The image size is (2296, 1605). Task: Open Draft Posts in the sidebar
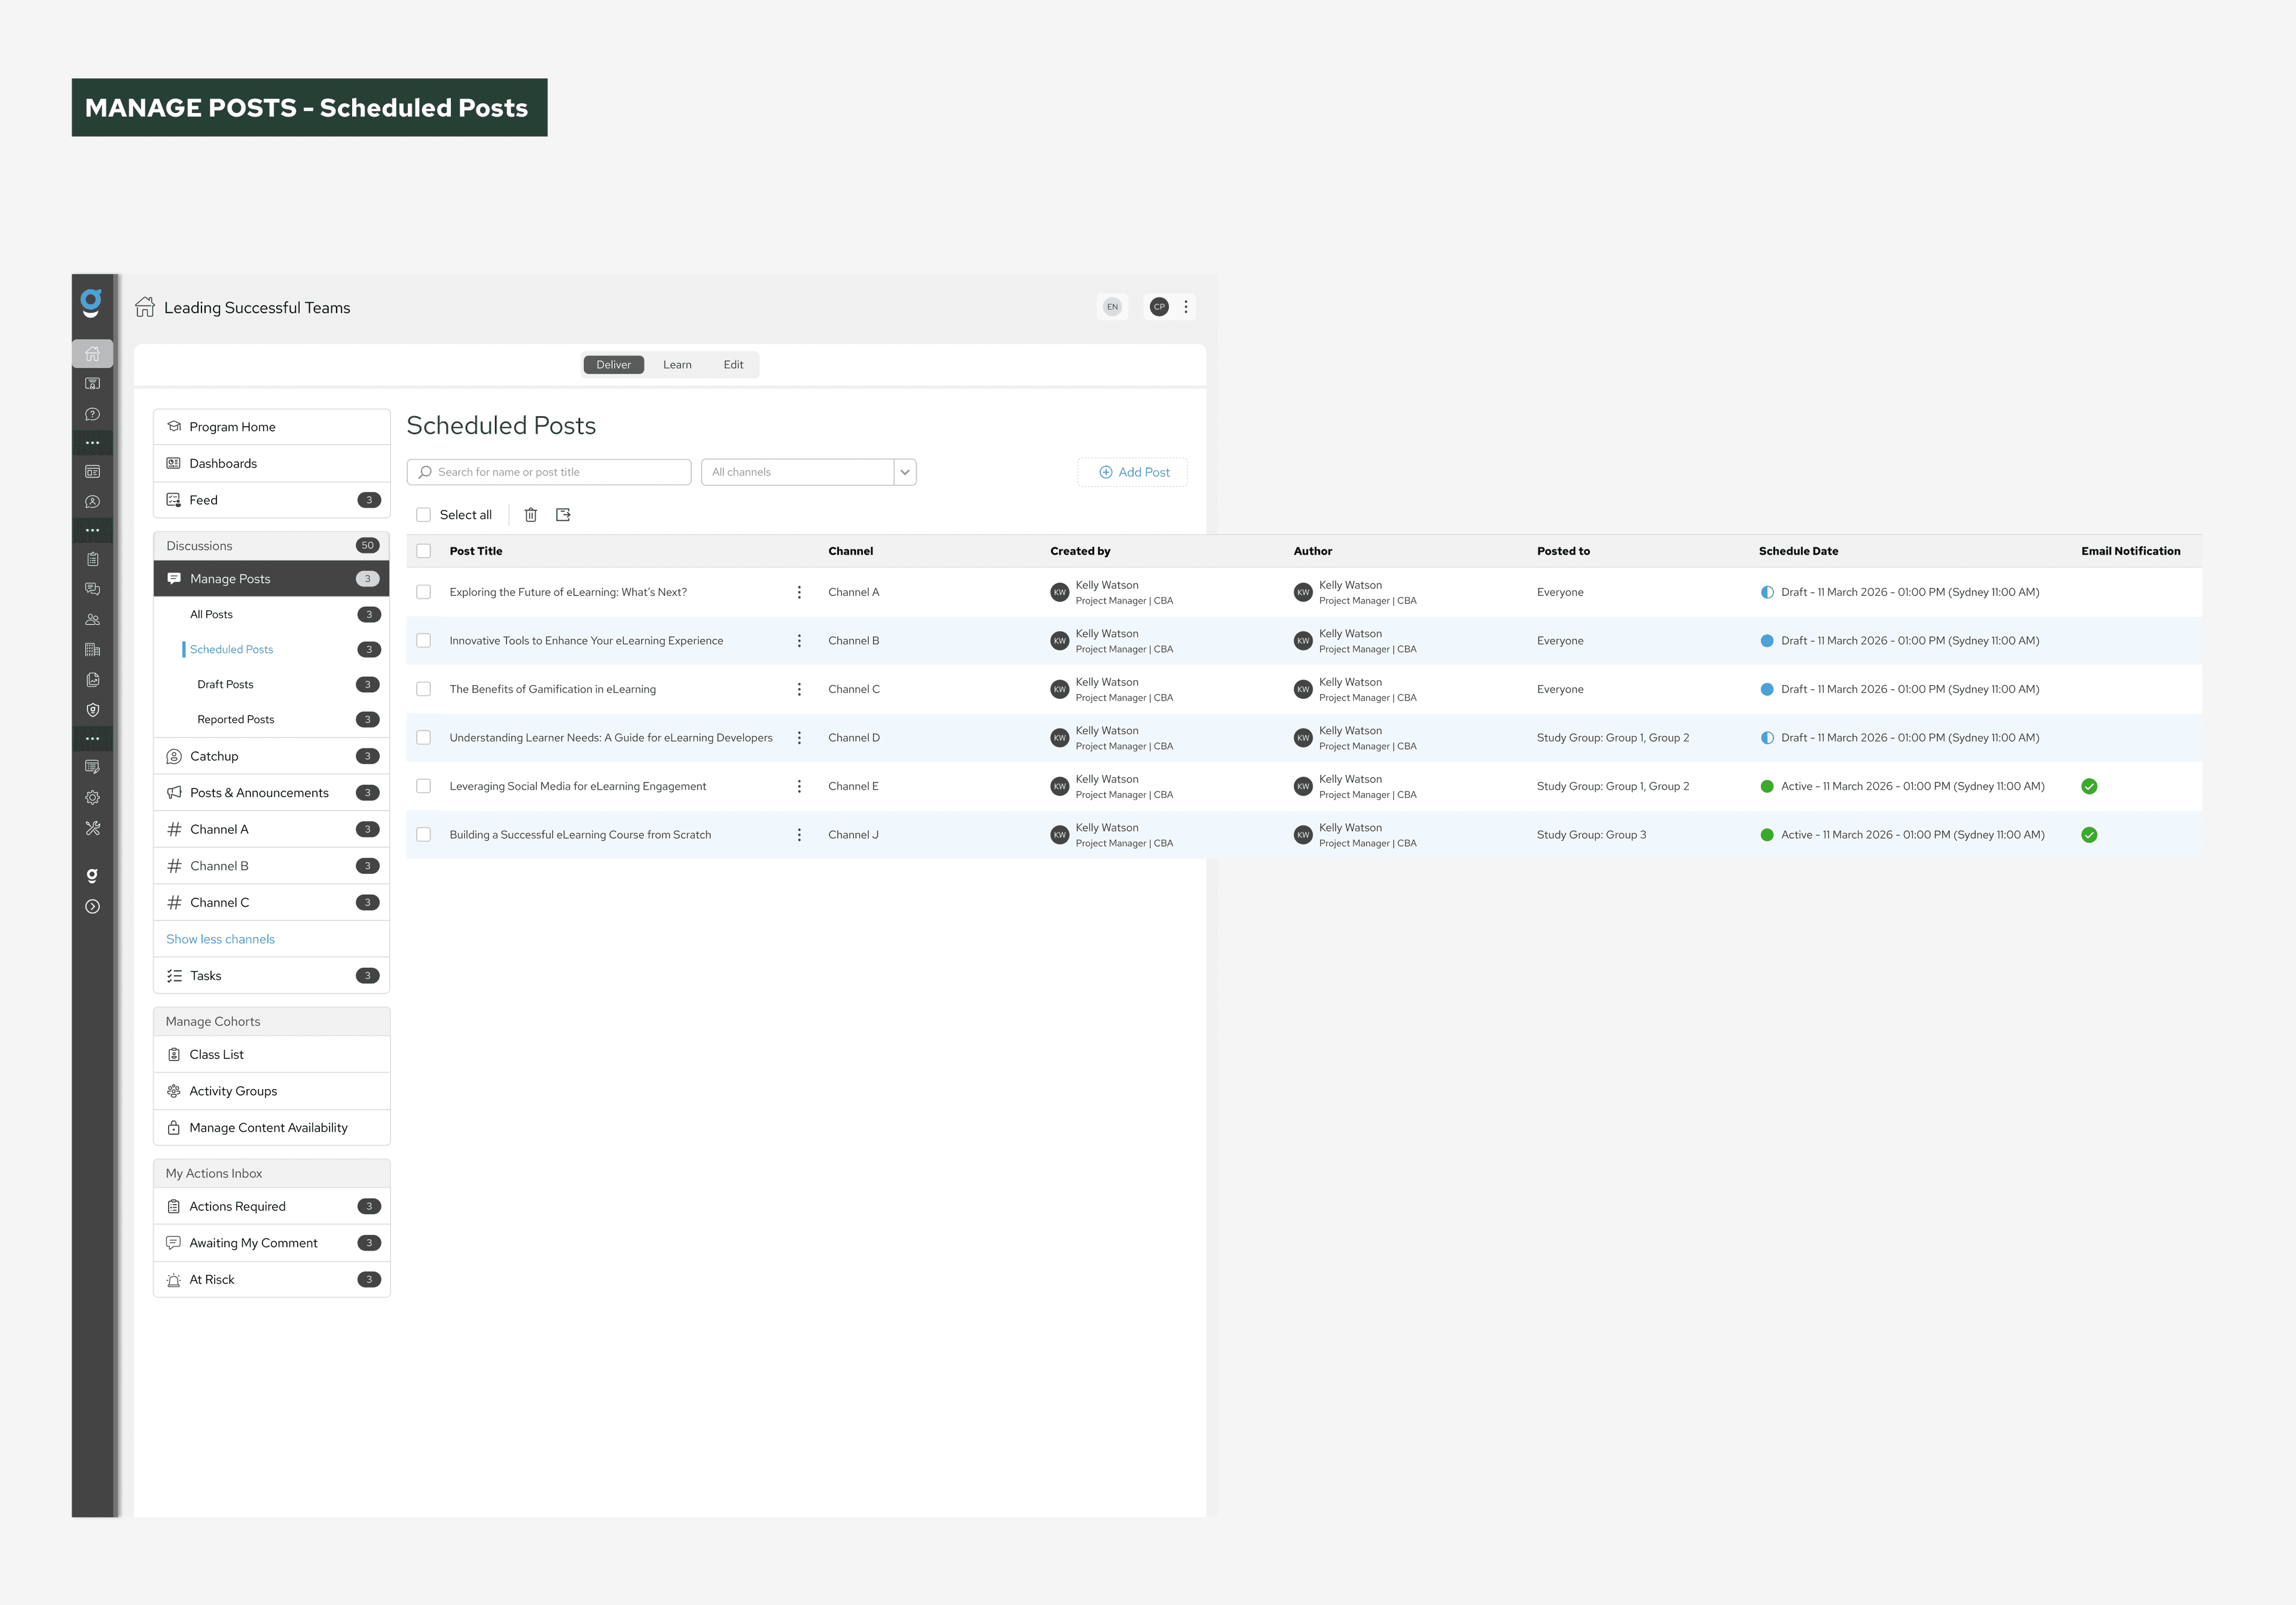(x=271, y=685)
